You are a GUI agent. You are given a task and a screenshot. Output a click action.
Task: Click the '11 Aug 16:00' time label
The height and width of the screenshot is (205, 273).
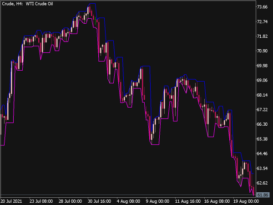point(188,201)
